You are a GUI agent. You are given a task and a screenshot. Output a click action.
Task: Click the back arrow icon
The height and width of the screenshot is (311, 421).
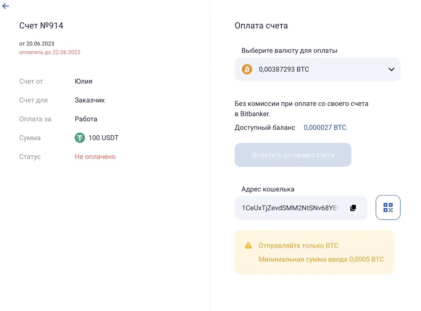click(6, 6)
